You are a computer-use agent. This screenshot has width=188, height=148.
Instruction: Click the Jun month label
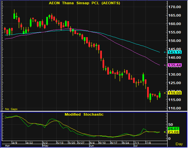coord(91,146)
